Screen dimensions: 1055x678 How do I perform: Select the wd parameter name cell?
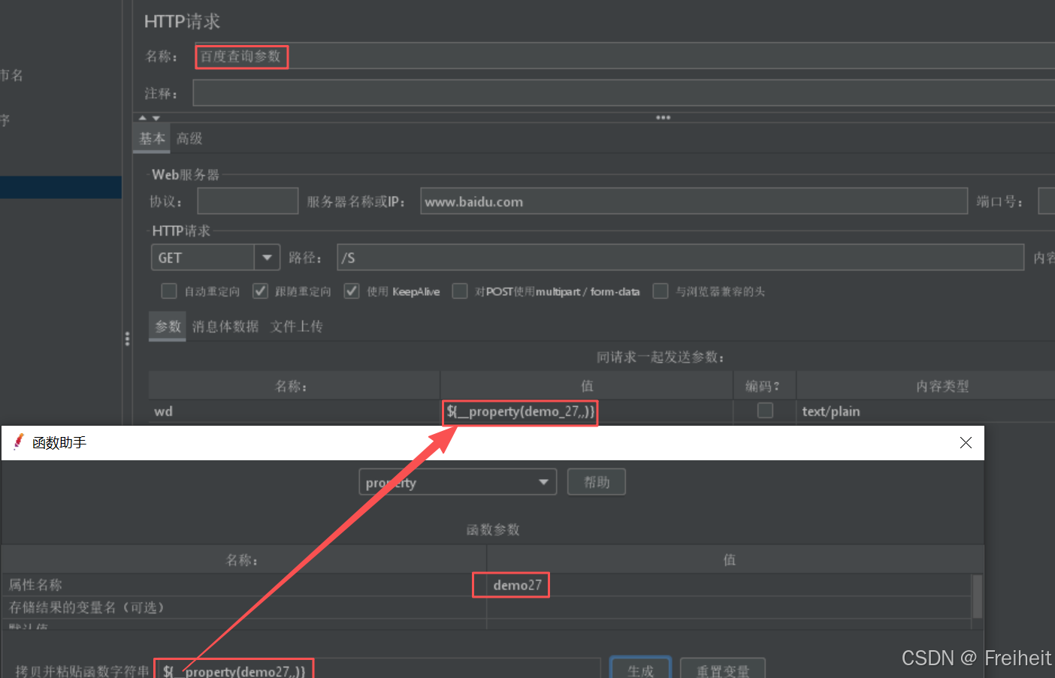pyautogui.click(x=294, y=411)
